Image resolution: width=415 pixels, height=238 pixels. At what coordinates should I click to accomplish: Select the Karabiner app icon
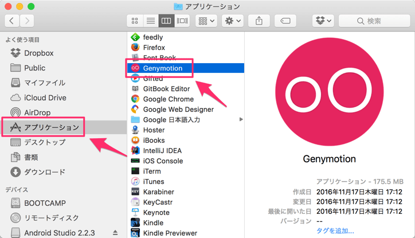135,192
